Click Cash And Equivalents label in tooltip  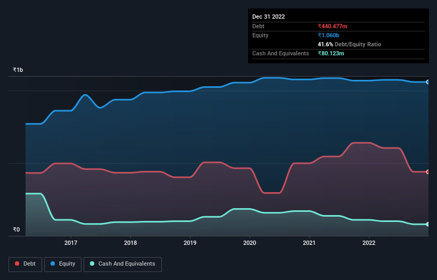pos(281,53)
